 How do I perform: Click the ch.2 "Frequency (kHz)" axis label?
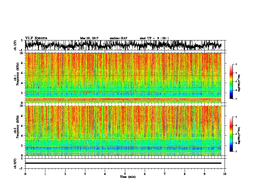click(x=18, y=127)
